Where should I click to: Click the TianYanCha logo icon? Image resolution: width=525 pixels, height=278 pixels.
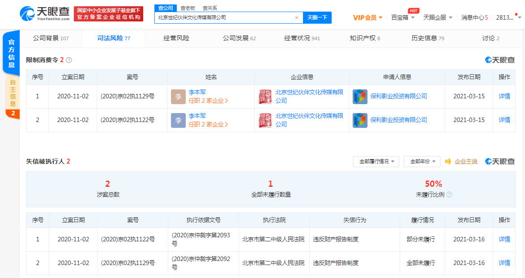click(27, 13)
